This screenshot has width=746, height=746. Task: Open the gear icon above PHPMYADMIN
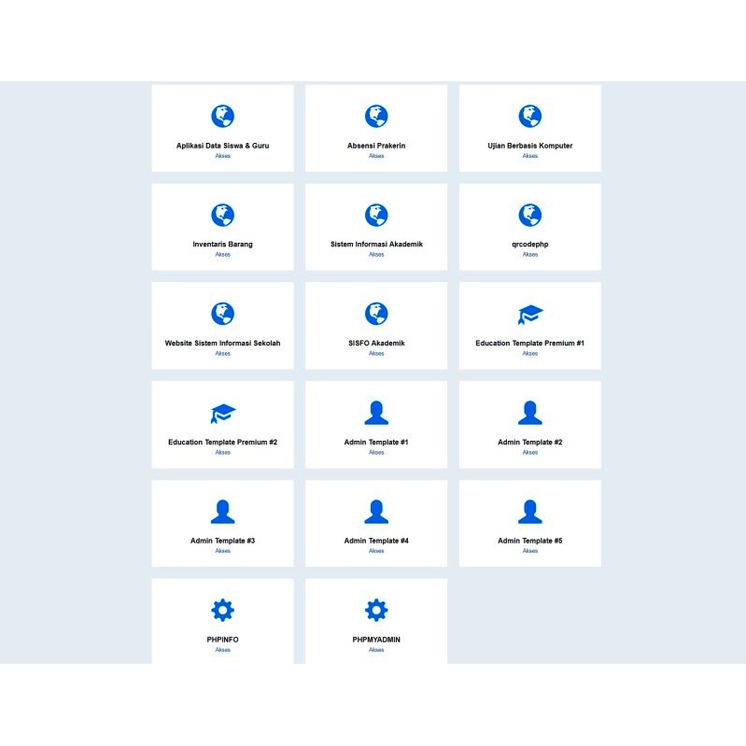click(376, 610)
